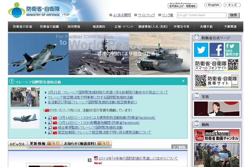Viewport: 251px width, 167px height.
Task: Open the 3月12日 C-130H那覇基地離陸 link
Action: (x=99, y=123)
